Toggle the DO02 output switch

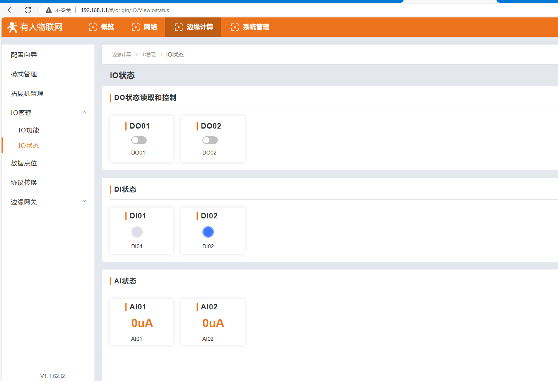(210, 140)
